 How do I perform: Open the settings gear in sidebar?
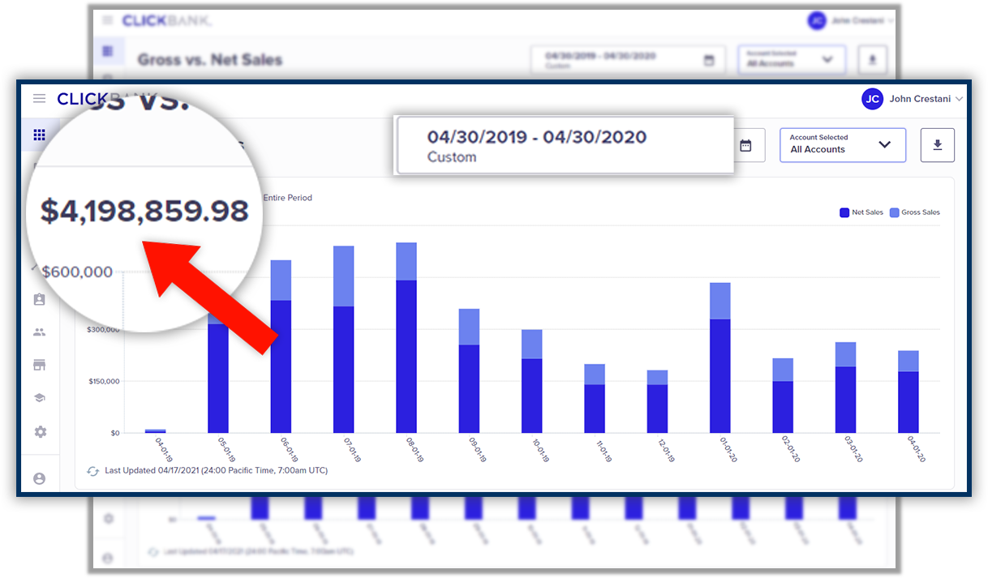(x=40, y=432)
